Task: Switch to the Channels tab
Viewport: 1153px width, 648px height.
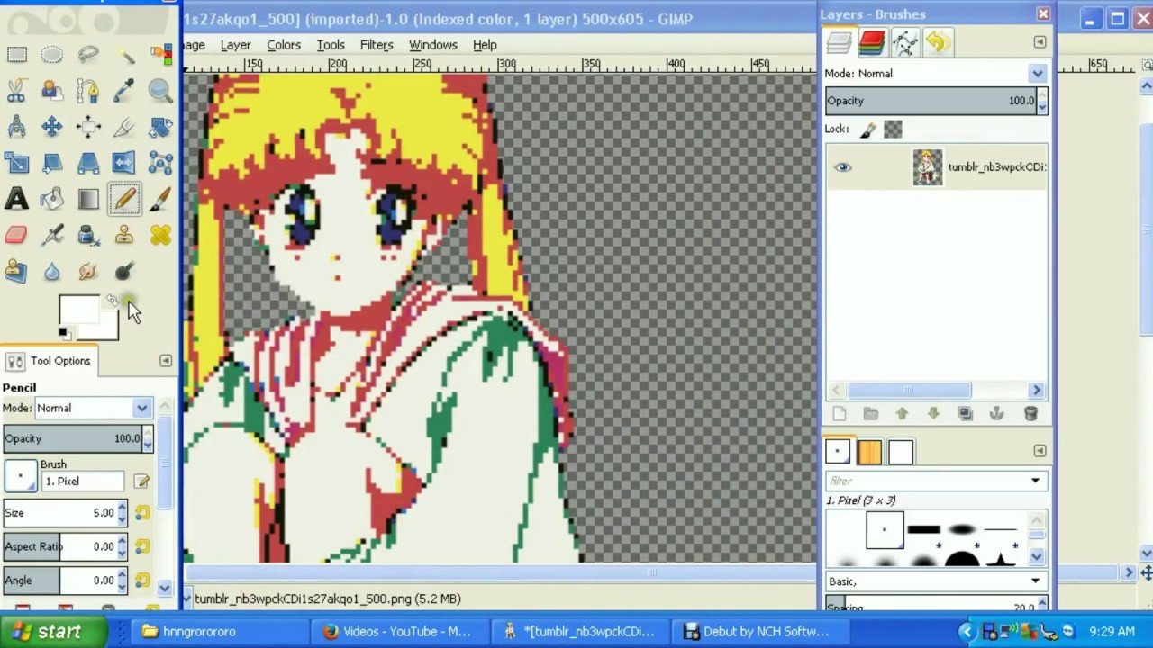Action: [x=872, y=42]
